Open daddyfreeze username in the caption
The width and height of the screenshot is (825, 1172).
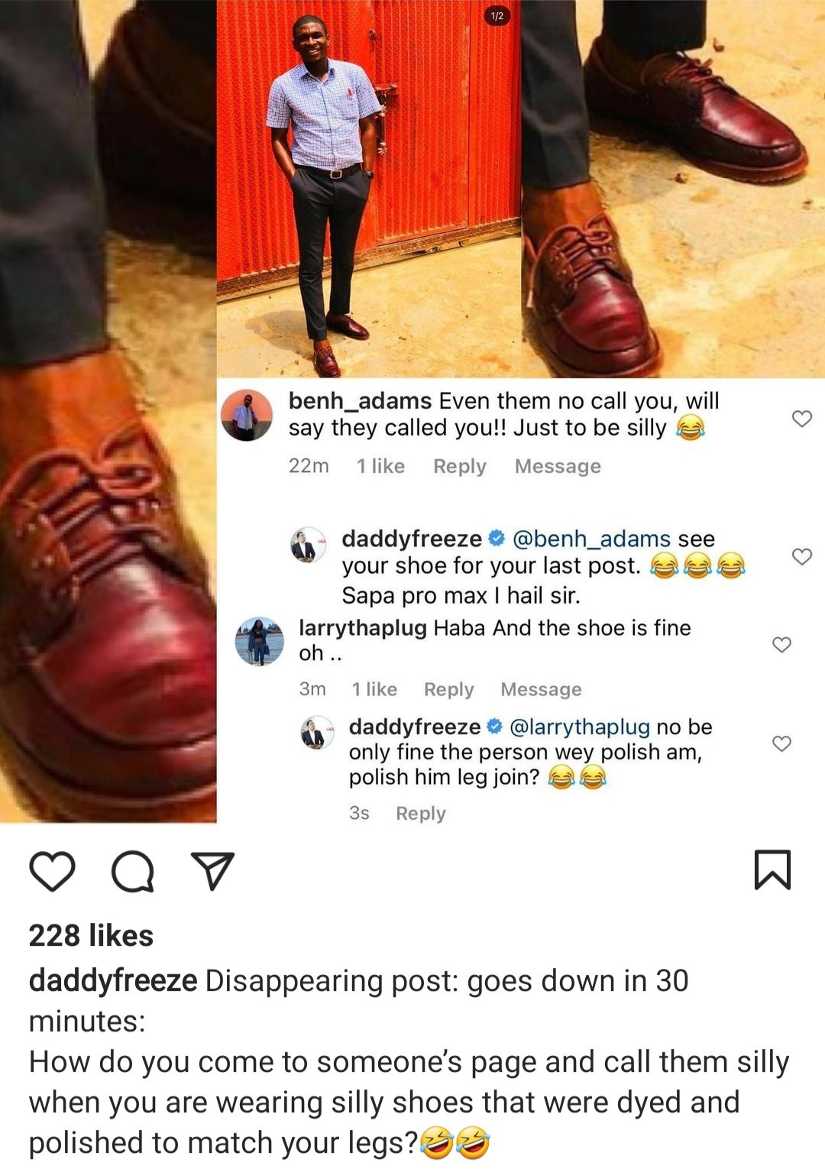[x=113, y=981]
